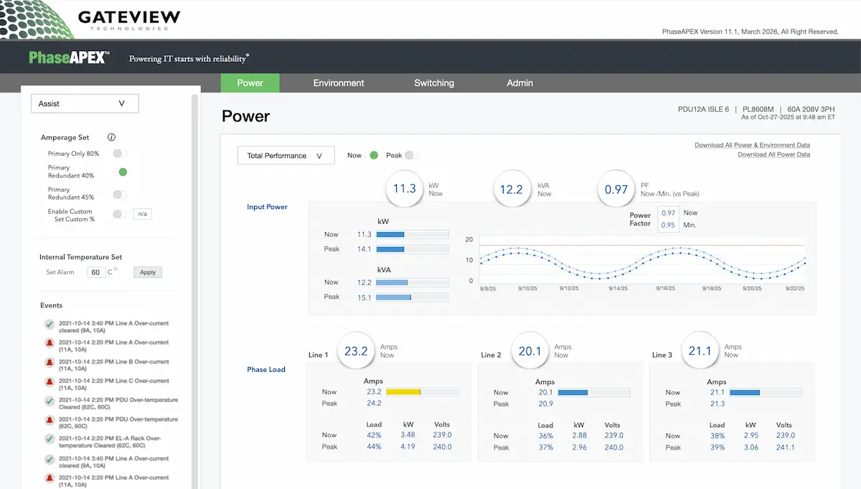Toggle Enable Custom switch
This screenshot has width=861, height=489.
pyautogui.click(x=120, y=214)
